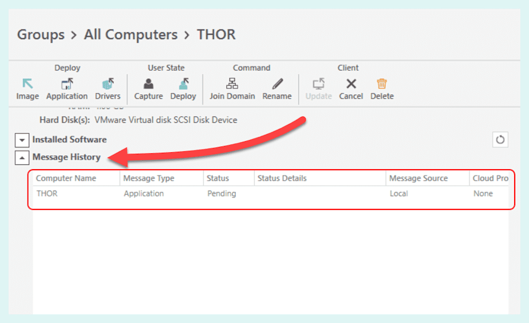Click the Cloud Pro column header
Screen dimensions: 529x323
489,178
